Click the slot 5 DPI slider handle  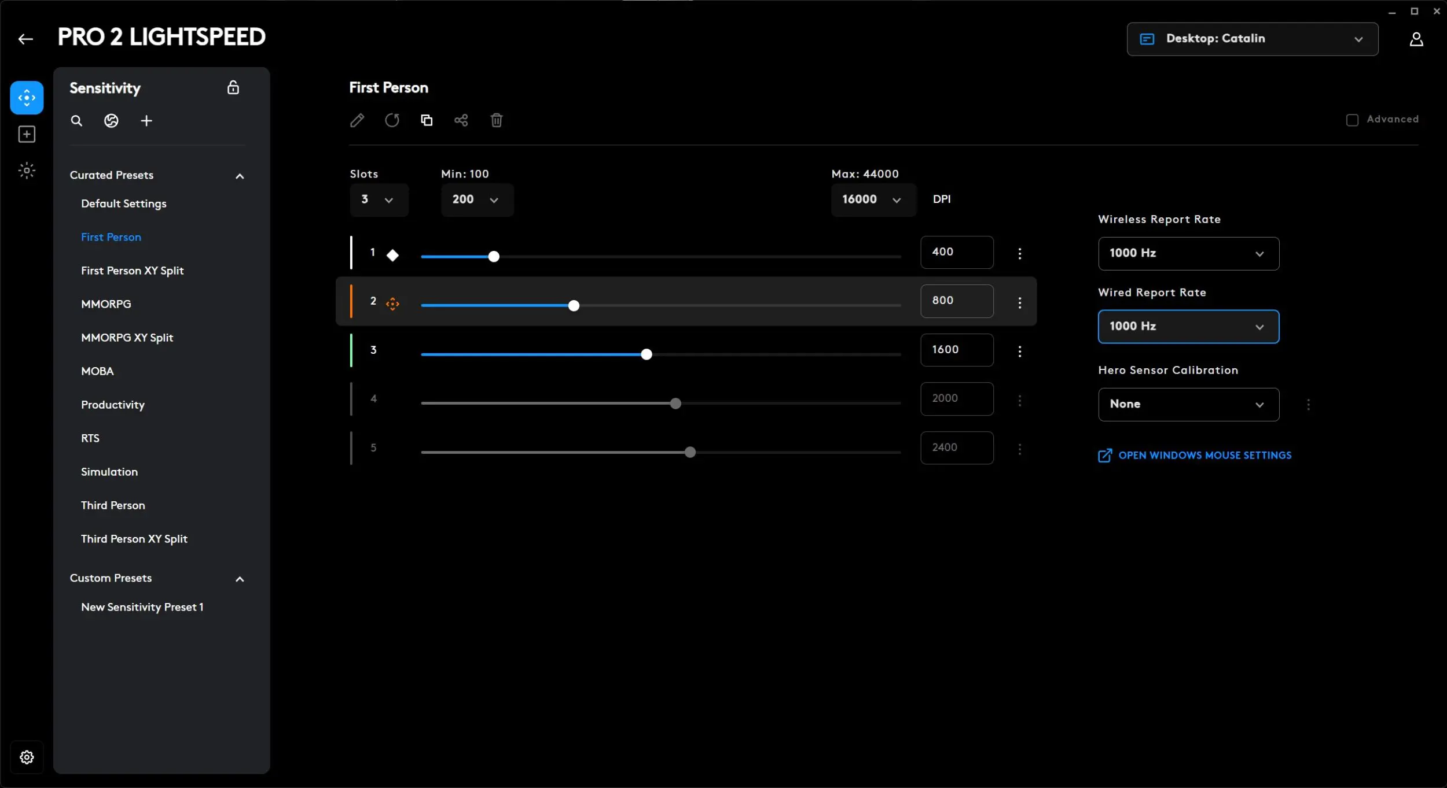pos(690,452)
